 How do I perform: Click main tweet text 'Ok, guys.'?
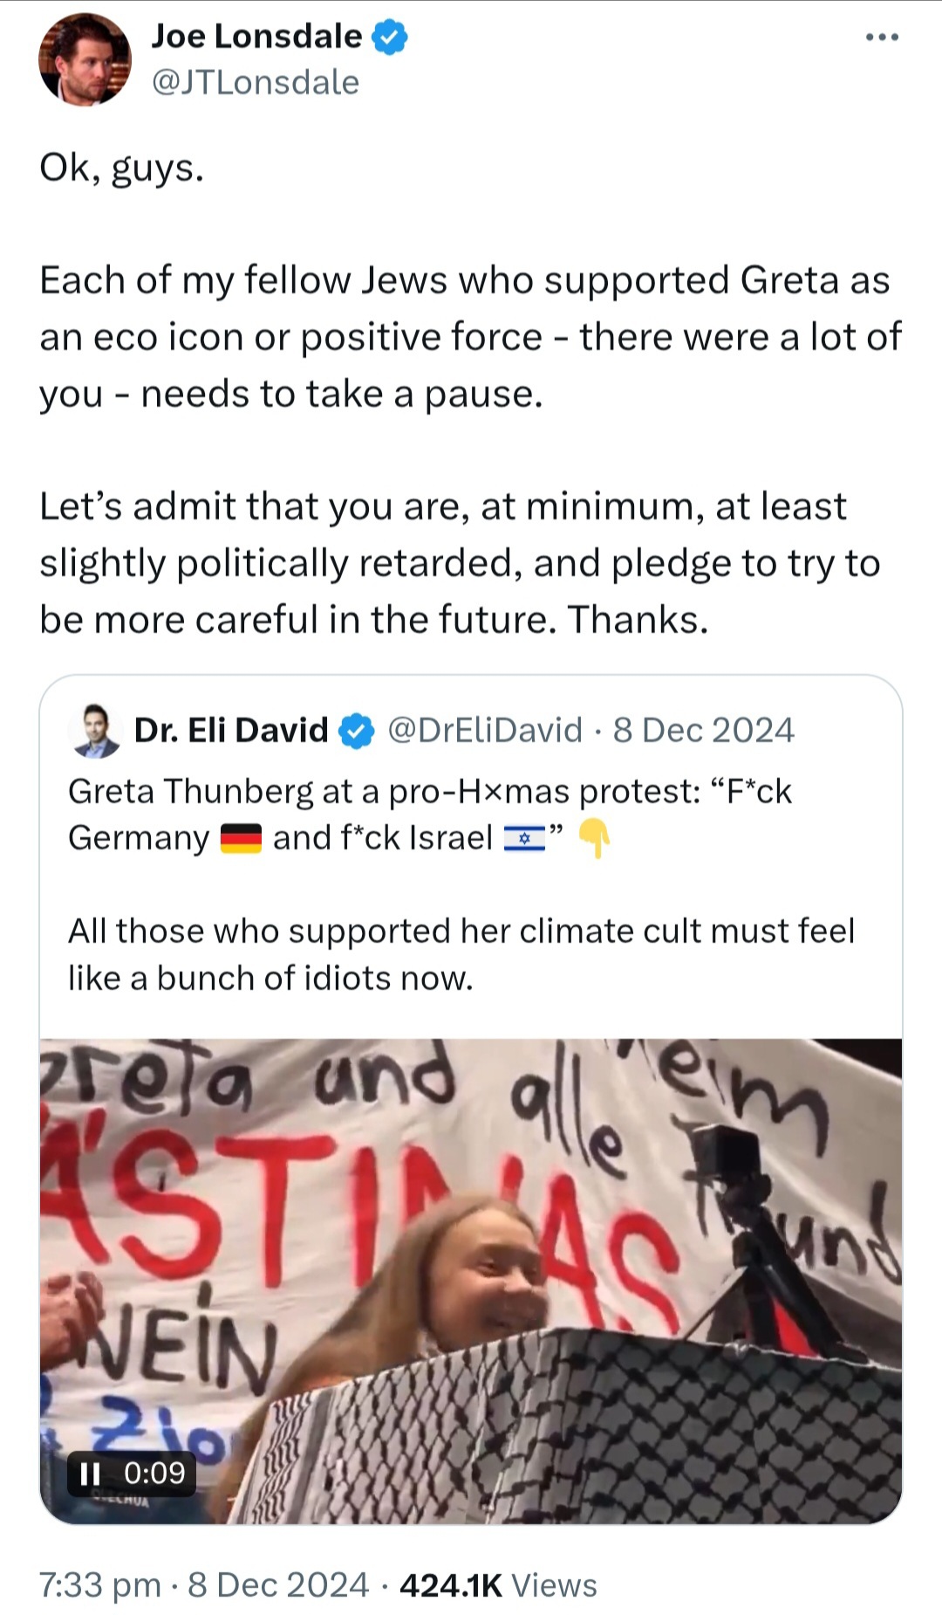(x=121, y=168)
